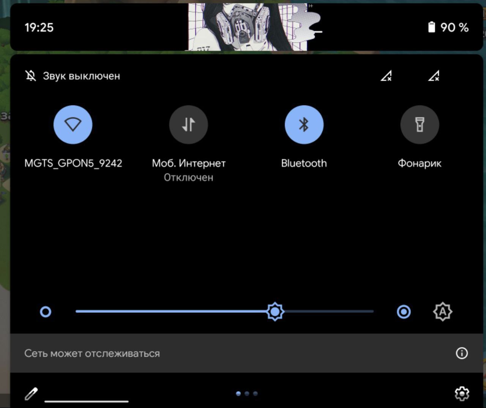
Task: Tap the first page indicator dot
Action: pos(238,394)
